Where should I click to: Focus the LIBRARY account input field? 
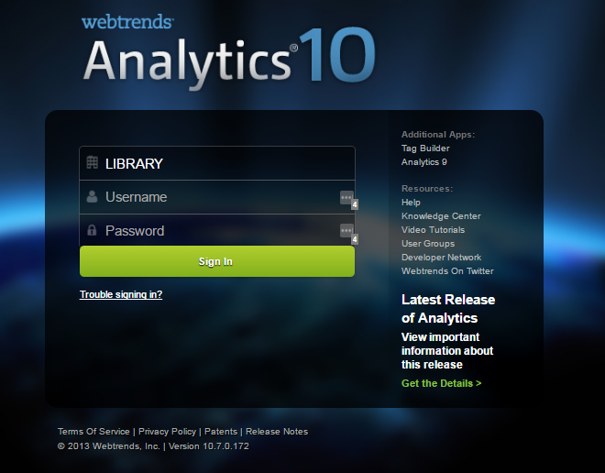coord(220,163)
